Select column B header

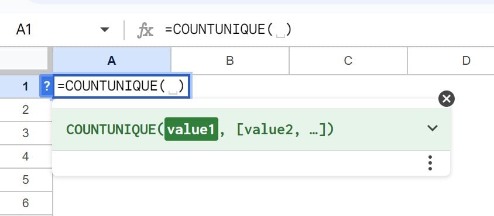tap(230, 61)
